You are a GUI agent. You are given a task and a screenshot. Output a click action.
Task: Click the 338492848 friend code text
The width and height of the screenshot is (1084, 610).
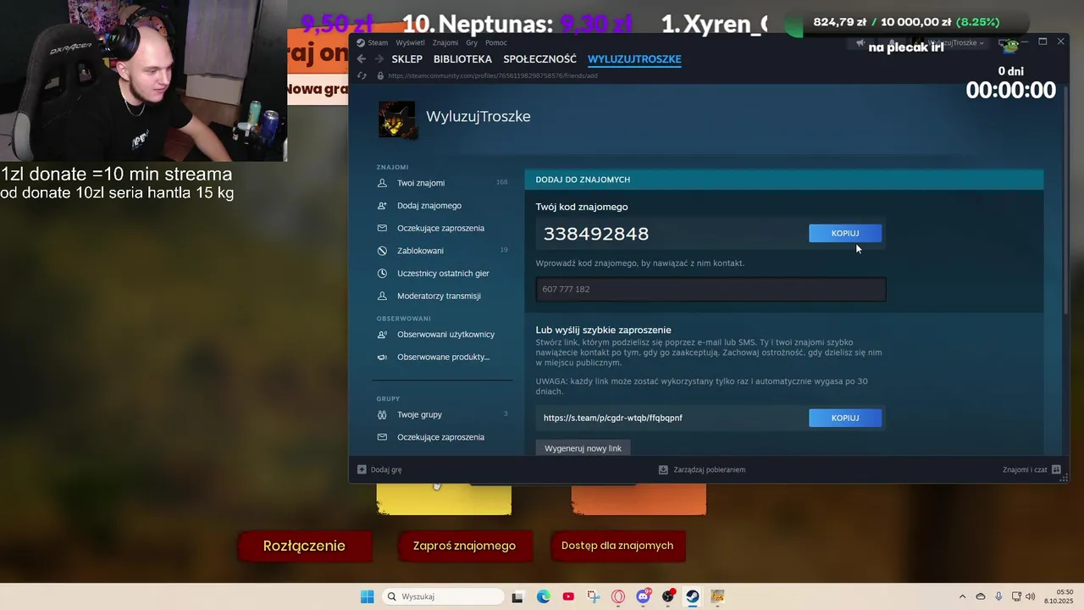tap(596, 234)
